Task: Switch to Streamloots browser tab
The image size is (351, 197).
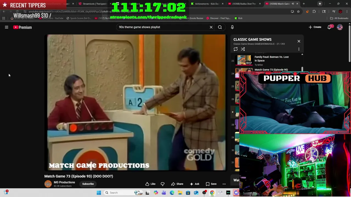Action: 94,4
